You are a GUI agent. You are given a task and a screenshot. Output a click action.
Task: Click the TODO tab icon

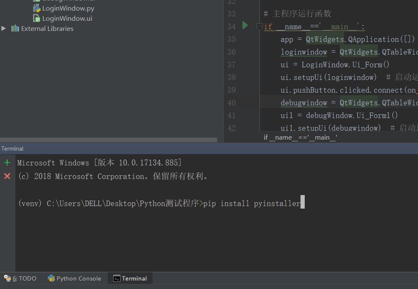tap(8, 278)
